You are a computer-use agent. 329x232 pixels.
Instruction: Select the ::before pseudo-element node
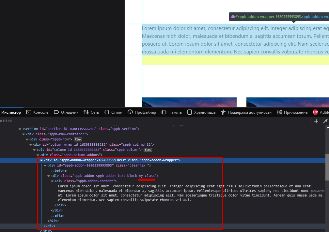58,171
